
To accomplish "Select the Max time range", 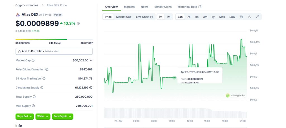I will tap(222, 17).
